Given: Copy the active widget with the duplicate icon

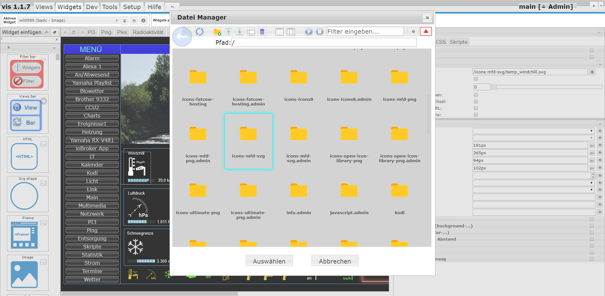Looking at the screenshot, I should click(134, 20).
